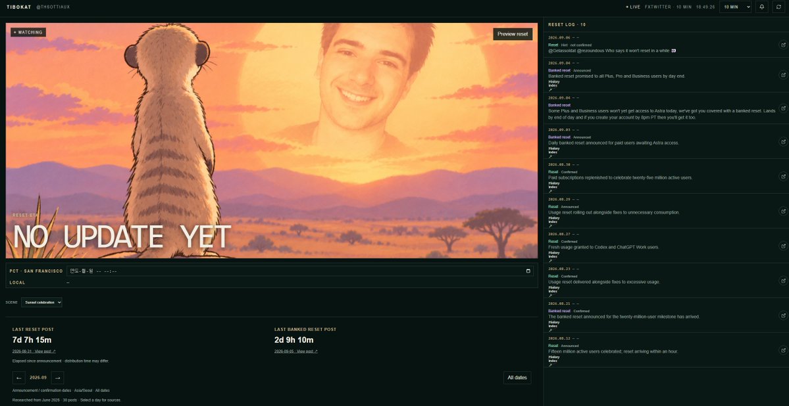This screenshot has height=406, width=789.
Task: Open external link for 2026.09.06 hint entry
Action: pos(783,45)
